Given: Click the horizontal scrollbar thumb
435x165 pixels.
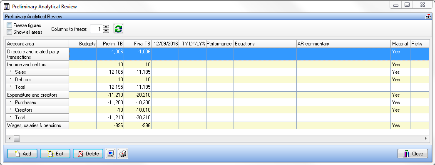Looking at the screenshot, I should [x=17, y=138].
